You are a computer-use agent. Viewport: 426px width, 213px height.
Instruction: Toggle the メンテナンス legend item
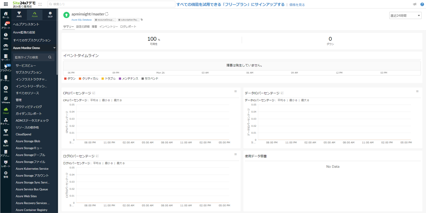(130, 79)
